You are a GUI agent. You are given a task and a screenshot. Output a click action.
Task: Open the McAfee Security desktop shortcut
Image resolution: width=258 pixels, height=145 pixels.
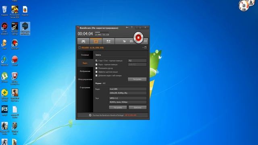point(15,79)
